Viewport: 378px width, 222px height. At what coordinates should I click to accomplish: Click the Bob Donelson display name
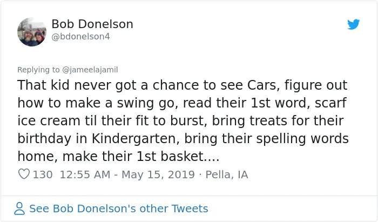(92, 24)
